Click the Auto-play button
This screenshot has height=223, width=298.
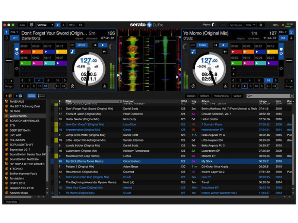coord(12,201)
